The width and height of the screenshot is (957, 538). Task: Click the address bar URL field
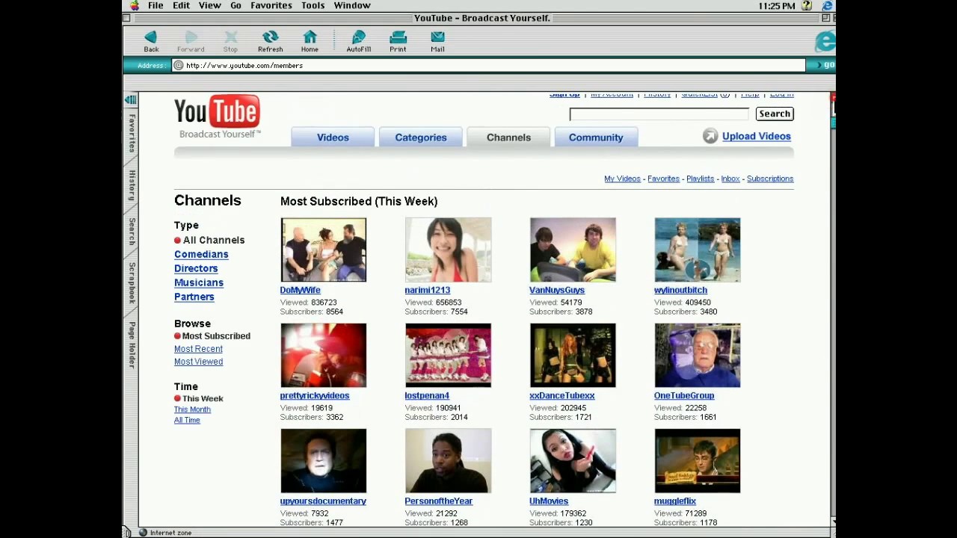[489, 65]
